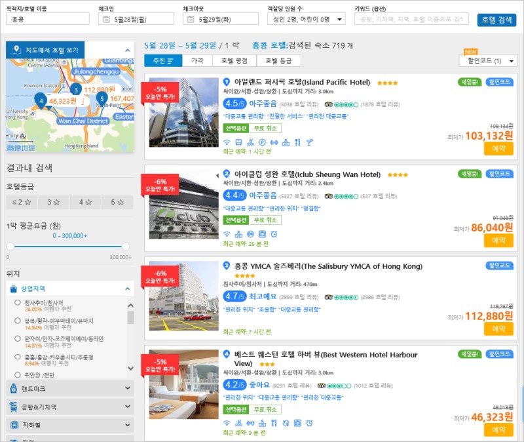Image resolution: width=524 pixels, height=442 pixels.
Task: Click gym dumbbell icon for Island Pacific Hotel
Action: 274,142
